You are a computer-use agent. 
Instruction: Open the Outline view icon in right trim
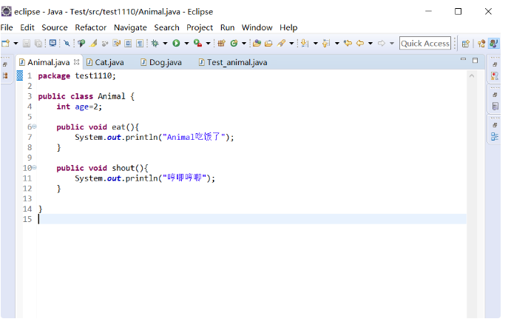[495, 136]
